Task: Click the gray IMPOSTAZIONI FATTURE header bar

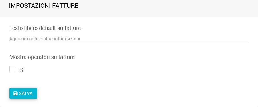Action: point(129,8)
